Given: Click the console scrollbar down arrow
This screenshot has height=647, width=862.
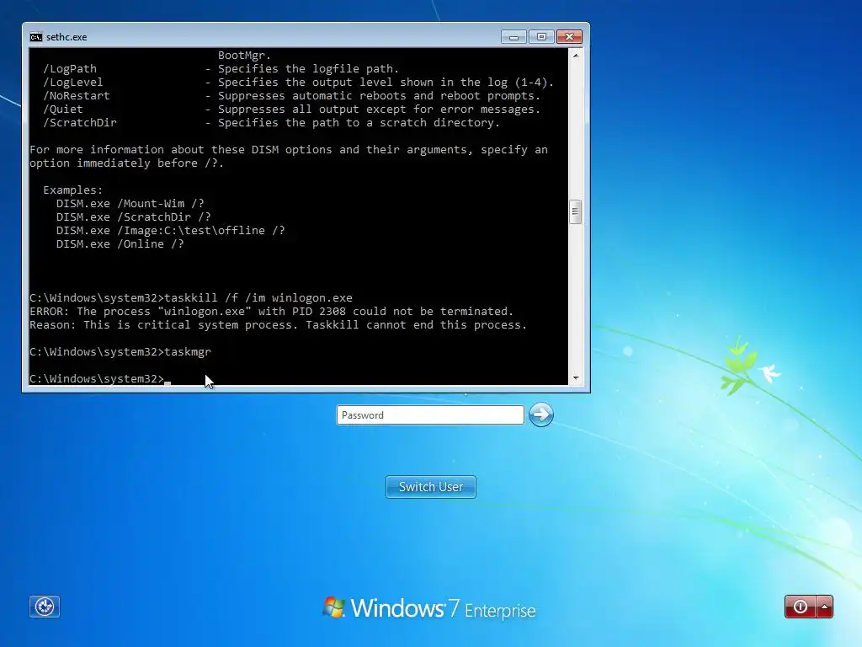Looking at the screenshot, I should coord(576,378).
